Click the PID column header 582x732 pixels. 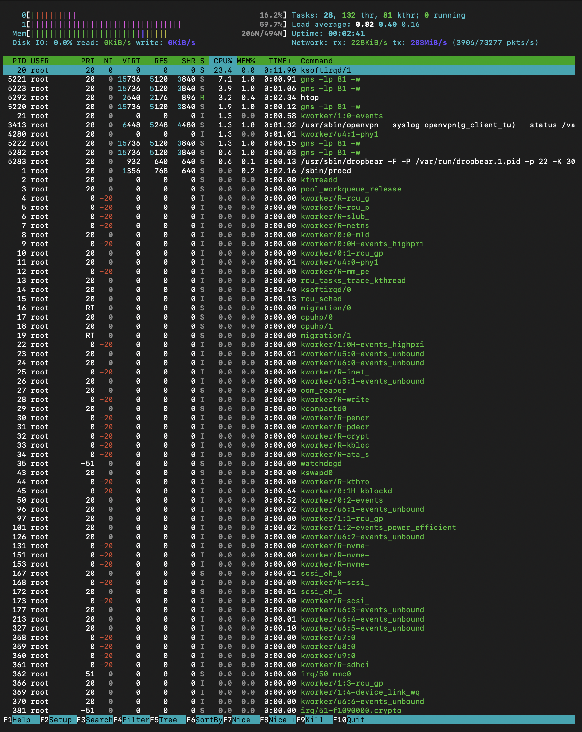point(19,61)
